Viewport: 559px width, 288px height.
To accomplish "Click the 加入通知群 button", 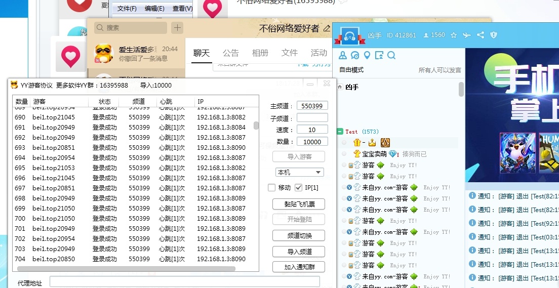I will click(299, 267).
